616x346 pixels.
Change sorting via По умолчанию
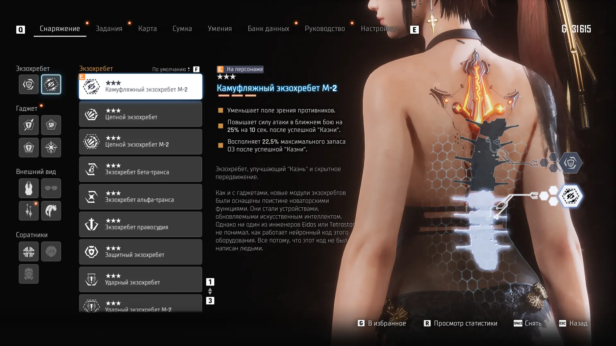pyautogui.click(x=169, y=69)
